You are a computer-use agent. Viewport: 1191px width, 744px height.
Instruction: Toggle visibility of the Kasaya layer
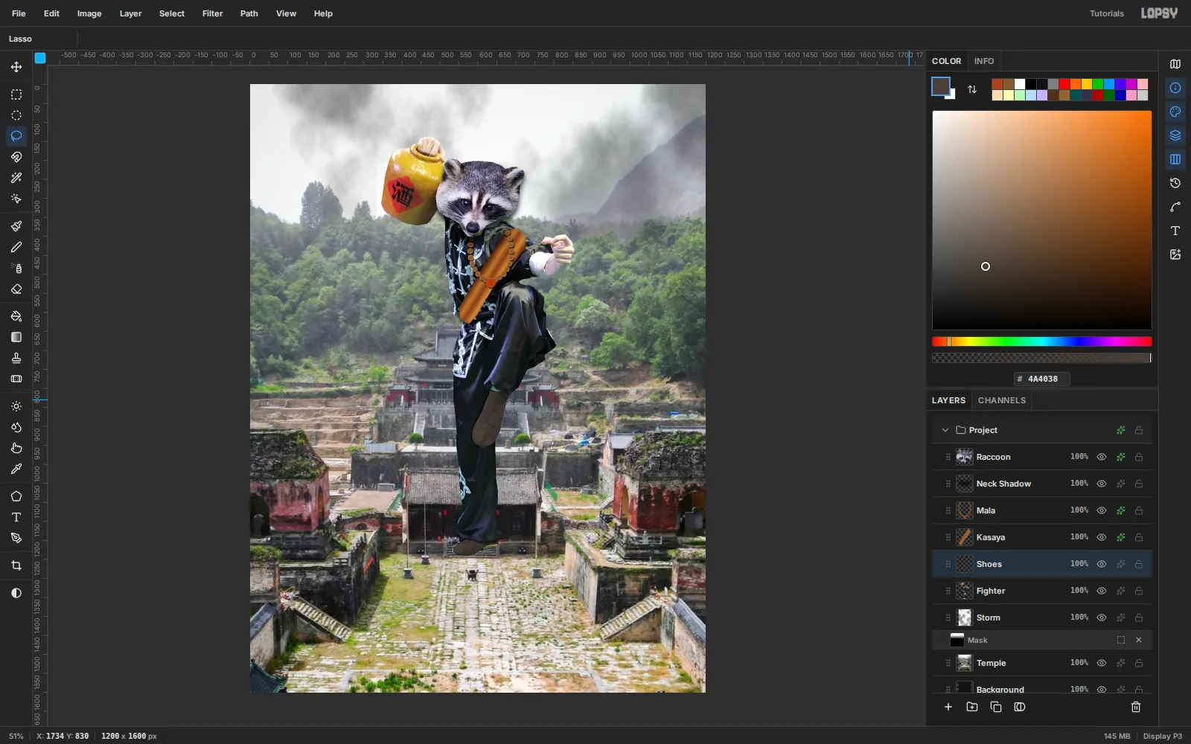[x=1102, y=537]
